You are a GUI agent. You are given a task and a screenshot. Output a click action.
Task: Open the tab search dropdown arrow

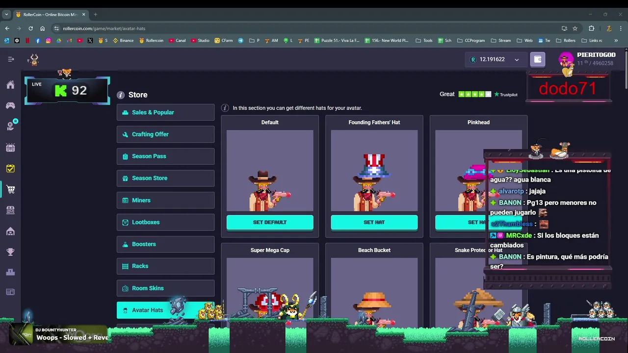7,14
